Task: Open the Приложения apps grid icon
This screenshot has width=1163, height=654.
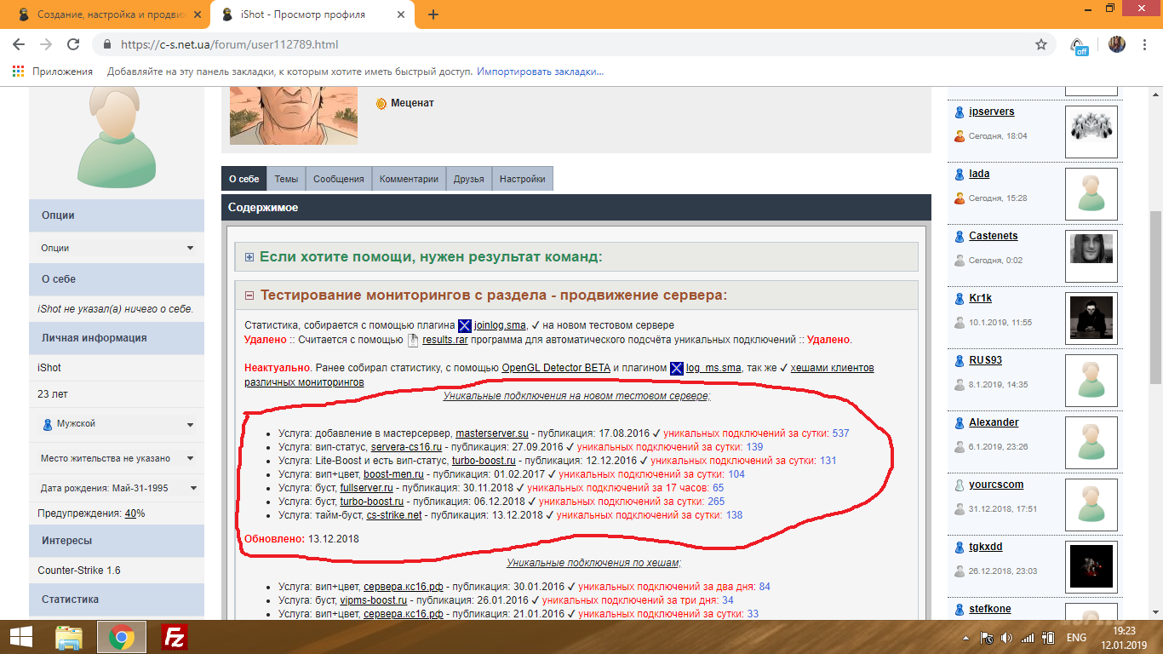Action: click(18, 72)
